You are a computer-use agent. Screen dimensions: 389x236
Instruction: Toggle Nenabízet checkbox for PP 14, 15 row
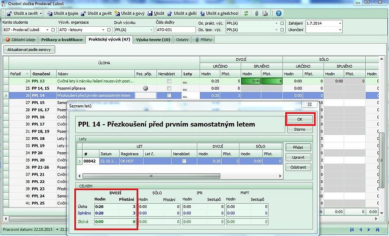click(169, 88)
